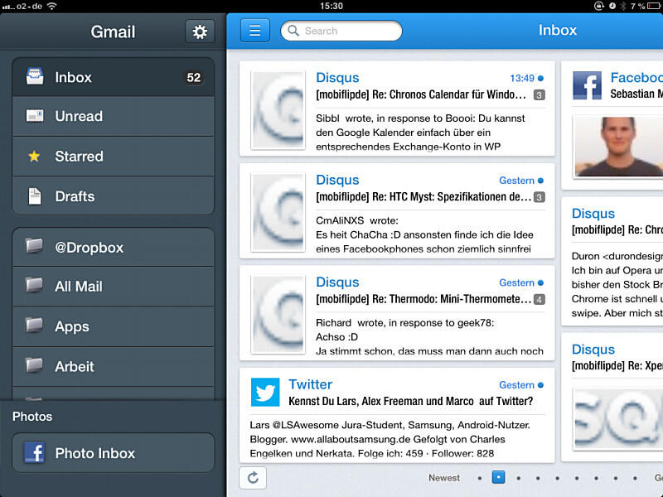Open the Disqus Thermodo Mini-Thermometer email
This screenshot has height=497, width=663.
[397, 313]
